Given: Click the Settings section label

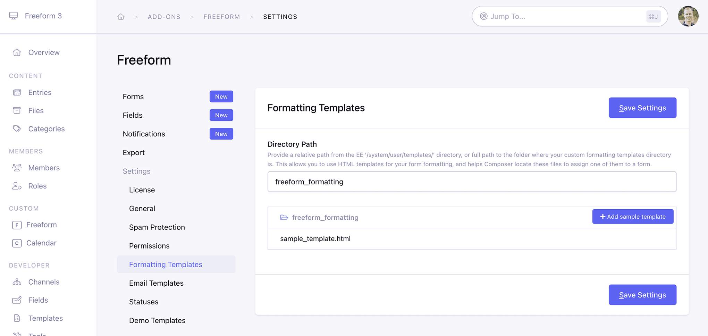Looking at the screenshot, I should (x=136, y=171).
